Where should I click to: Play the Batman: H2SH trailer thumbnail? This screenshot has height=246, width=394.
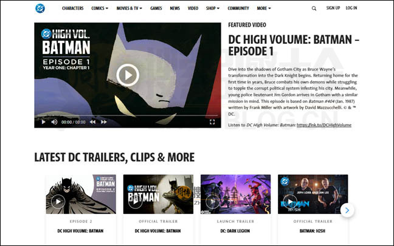[x=290, y=202]
